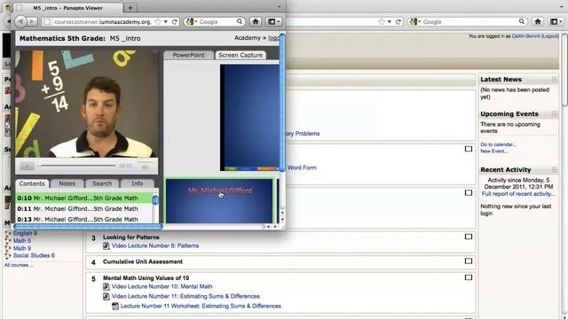
Task: Go back in Panopto browser window
Action: pyautogui.click(x=21, y=21)
